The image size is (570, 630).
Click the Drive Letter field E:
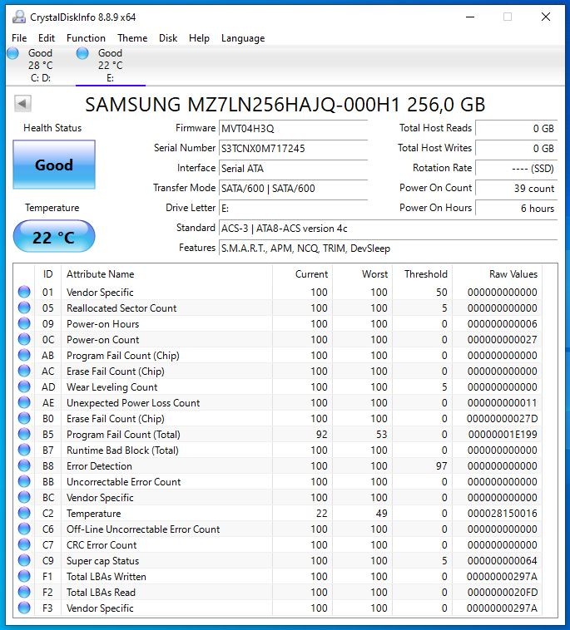(x=293, y=208)
